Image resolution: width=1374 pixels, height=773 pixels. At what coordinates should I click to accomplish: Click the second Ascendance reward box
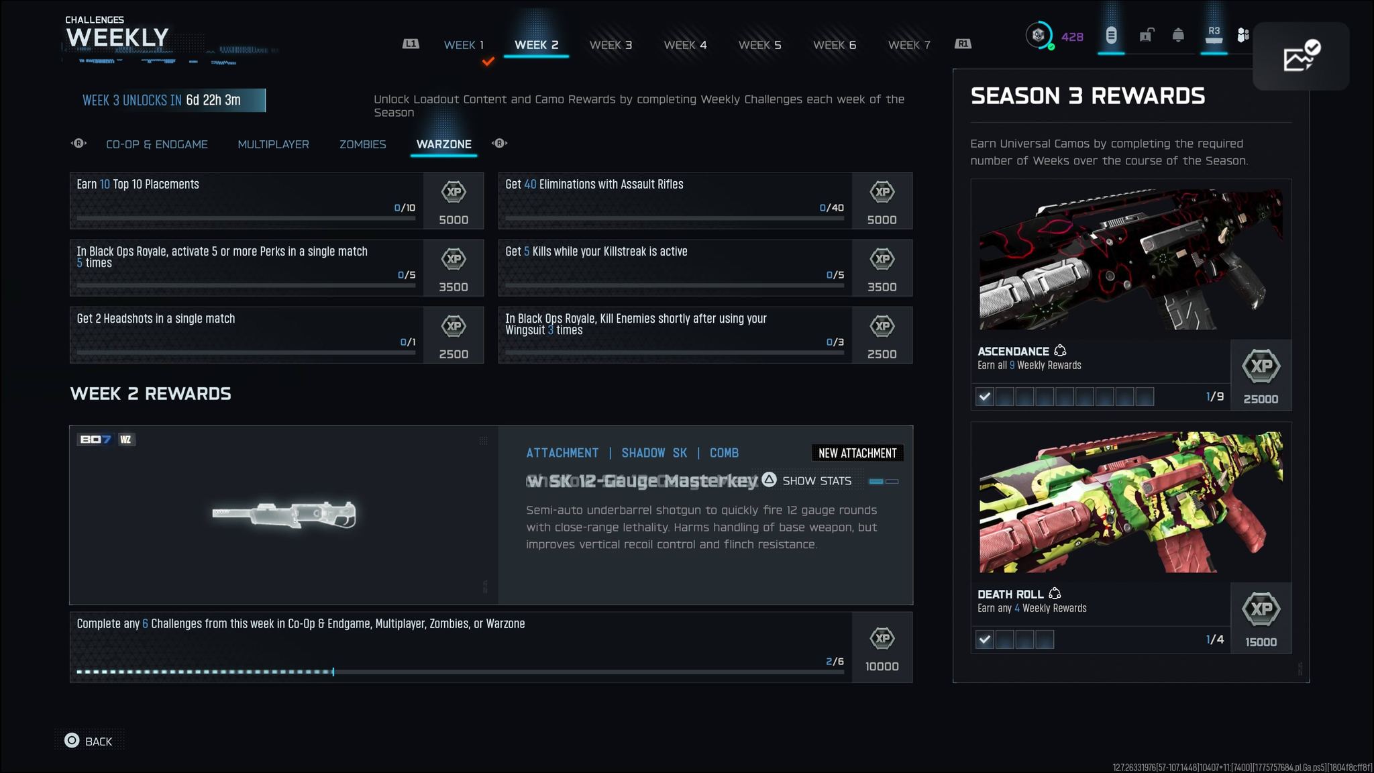point(1004,397)
